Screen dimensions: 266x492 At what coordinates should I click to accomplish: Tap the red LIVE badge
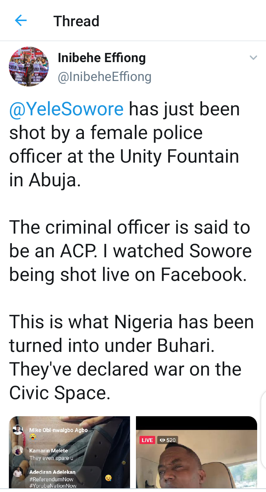point(147,440)
